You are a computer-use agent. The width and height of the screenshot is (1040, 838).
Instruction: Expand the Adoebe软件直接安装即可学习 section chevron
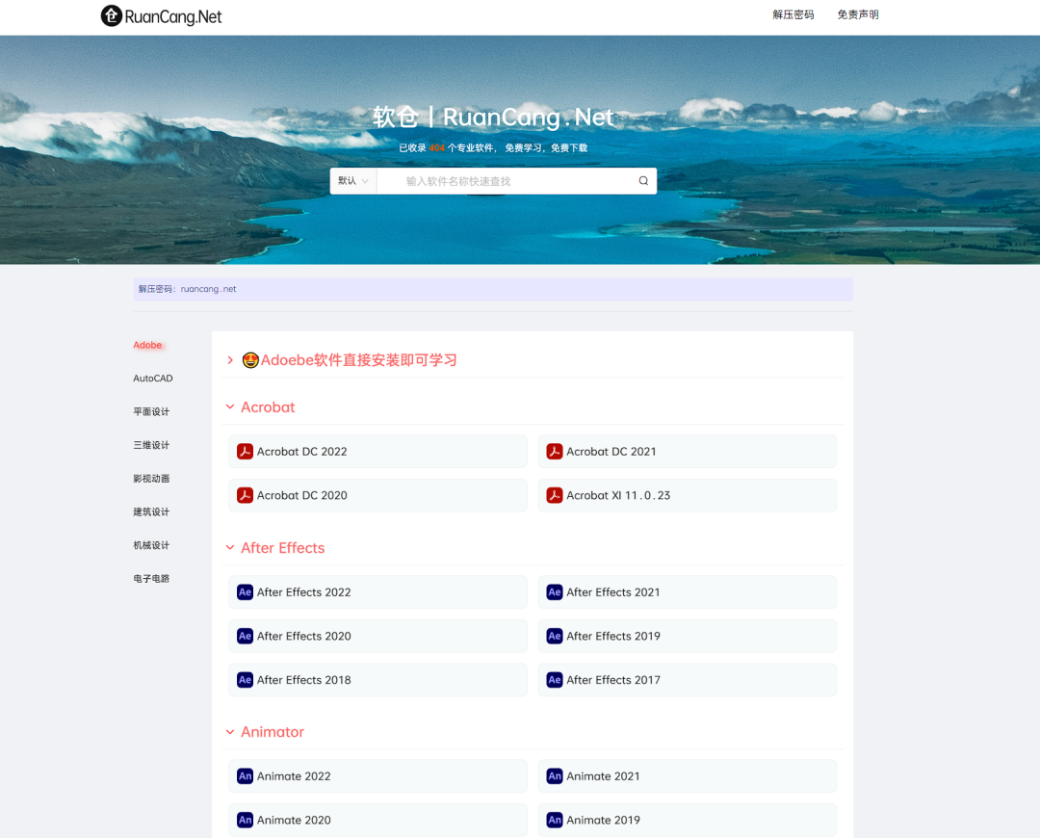coord(230,359)
